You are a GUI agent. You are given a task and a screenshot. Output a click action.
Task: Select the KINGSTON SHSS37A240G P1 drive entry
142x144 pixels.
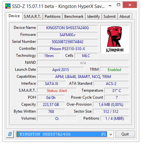coord(62,134)
